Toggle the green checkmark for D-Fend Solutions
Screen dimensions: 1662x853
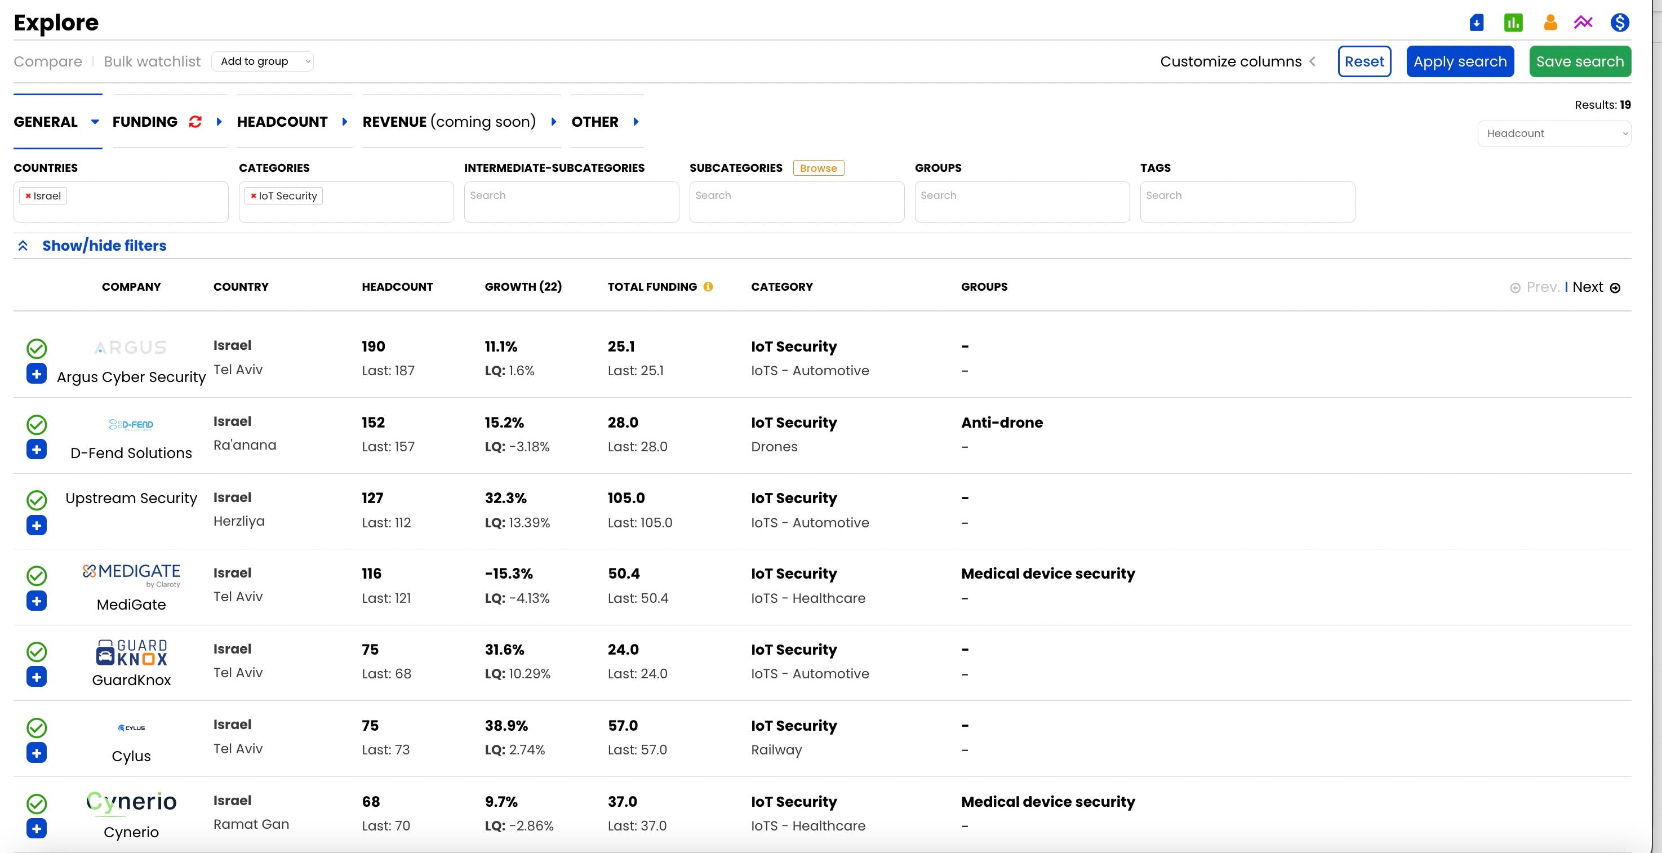coord(37,425)
